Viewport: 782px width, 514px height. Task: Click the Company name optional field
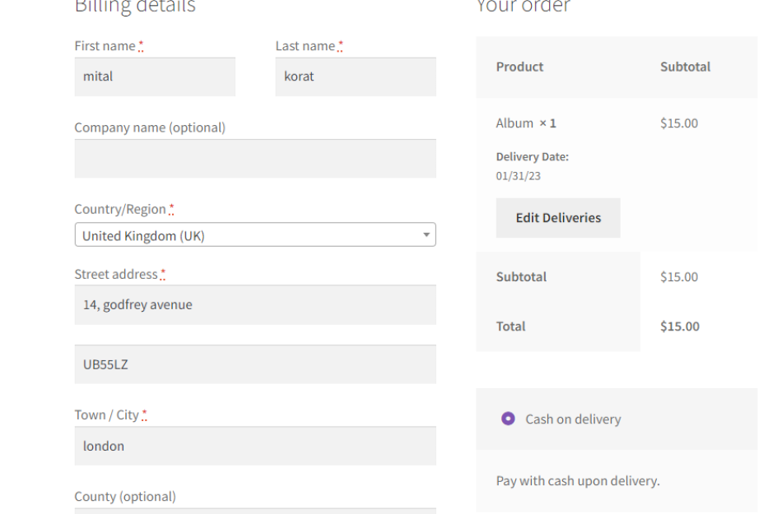click(x=255, y=158)
